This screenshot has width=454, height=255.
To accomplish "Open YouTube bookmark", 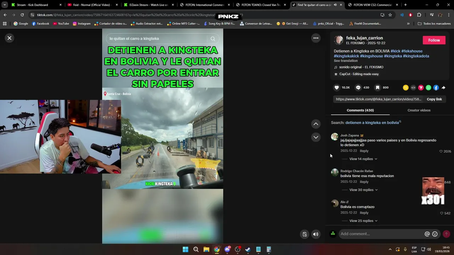I will point(61,23).
